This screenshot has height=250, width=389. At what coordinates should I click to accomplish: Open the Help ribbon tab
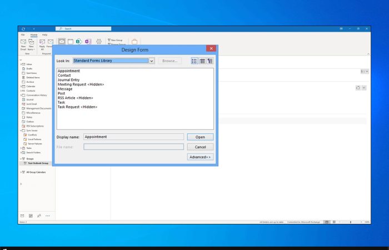point(44,34)
